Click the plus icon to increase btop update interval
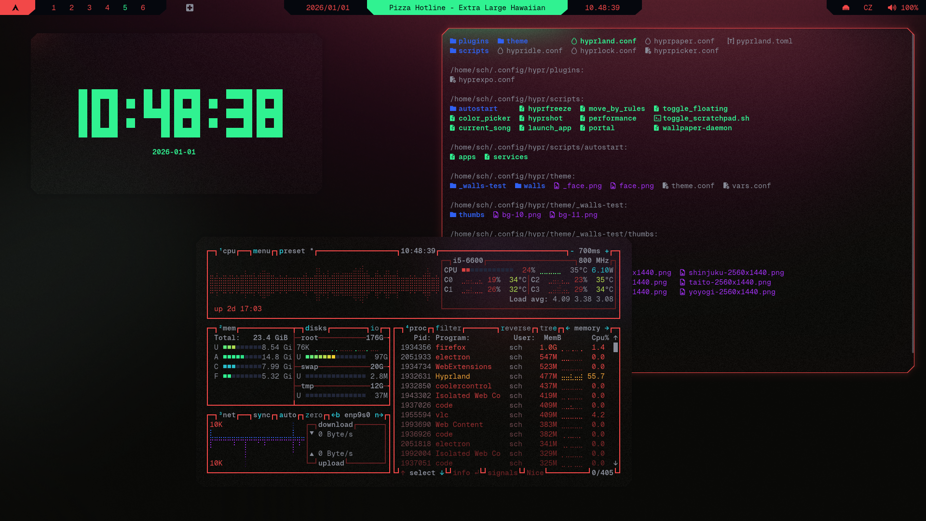The height and width of the screenshot is (521, 926). [607, 251]
